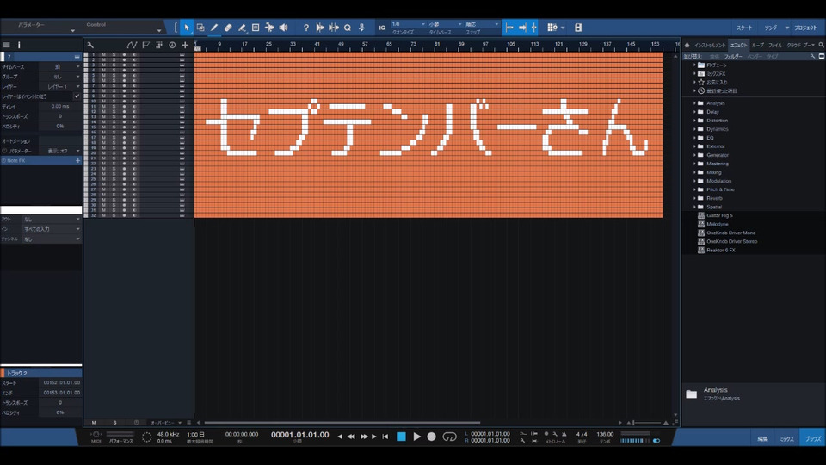Expand the Reverb folder
The width and height of the screenshot is (826, 465).
694,198
